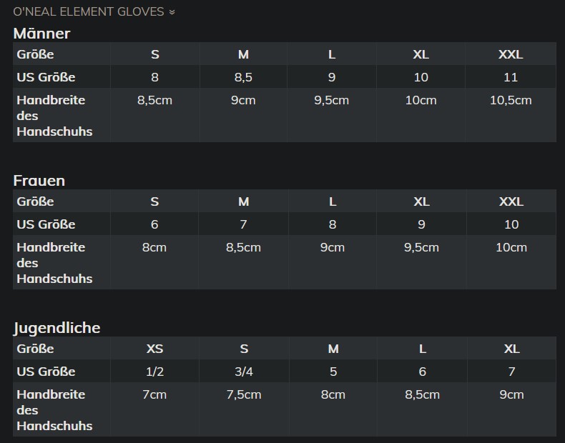Select the Männer section heading
This screenshot has width=565, height=443.
(41, 34)
